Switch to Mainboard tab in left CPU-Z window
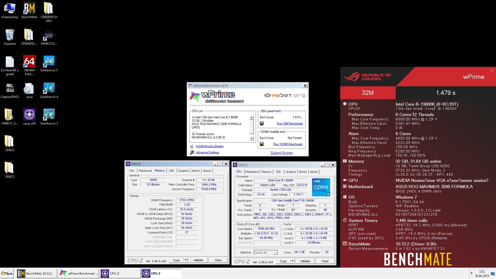The width and height of the screenshot is (496, 279). (145, 171)
